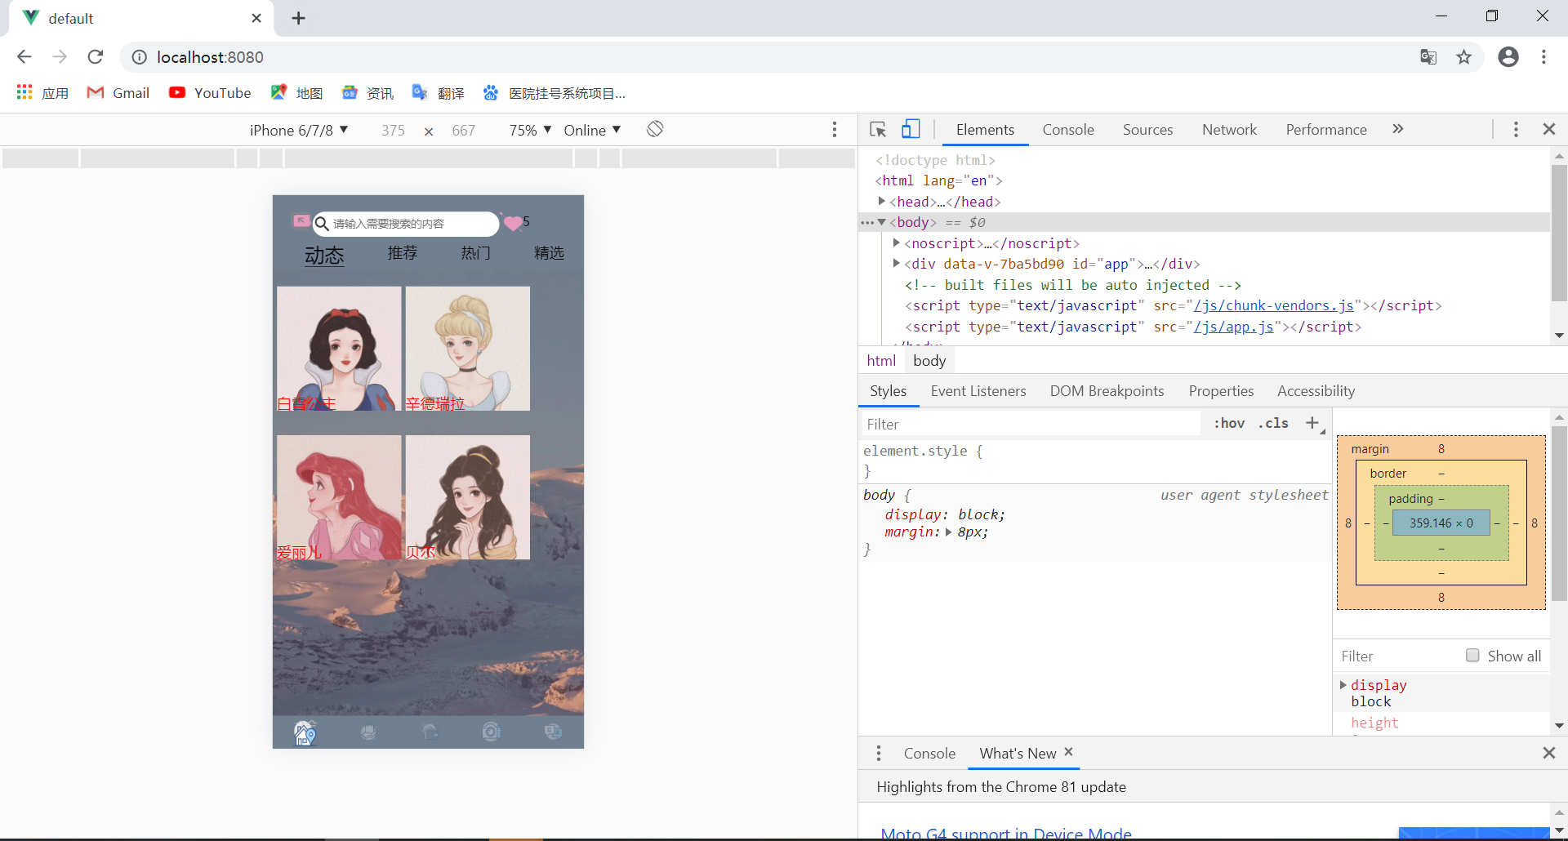Expand the head element node
Image resolution: width=1568 pixels, height=841 pixels.
click(x=882, y=201)
